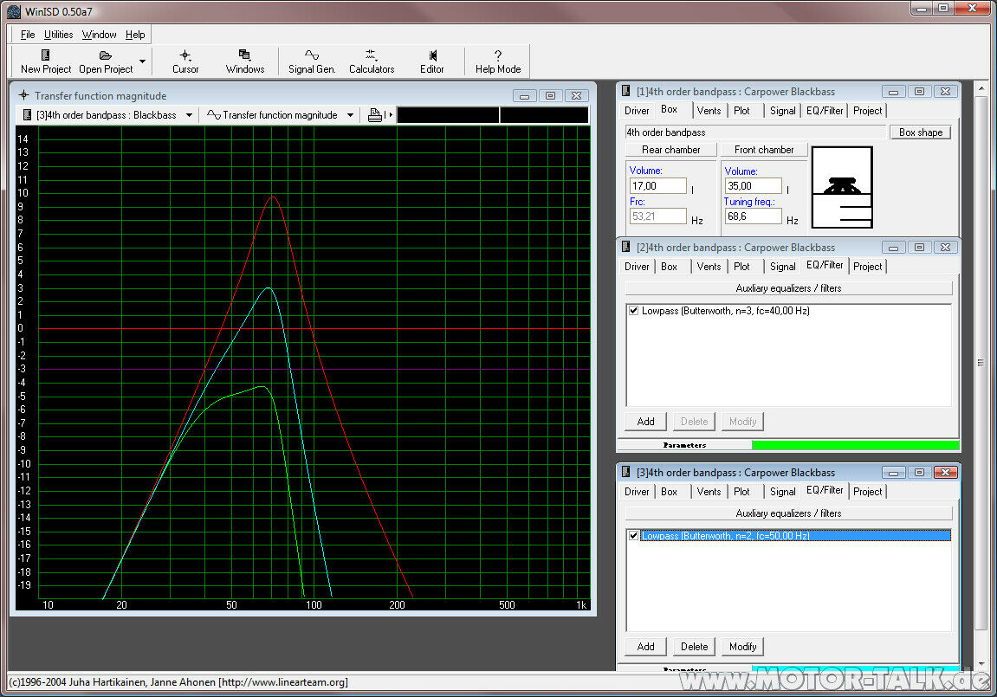Screen dimensions: 997x697
Task: Toggle the Lowpass n=2 fc=50 Hz filter checkbox
Action: click(x=633, y=536)
